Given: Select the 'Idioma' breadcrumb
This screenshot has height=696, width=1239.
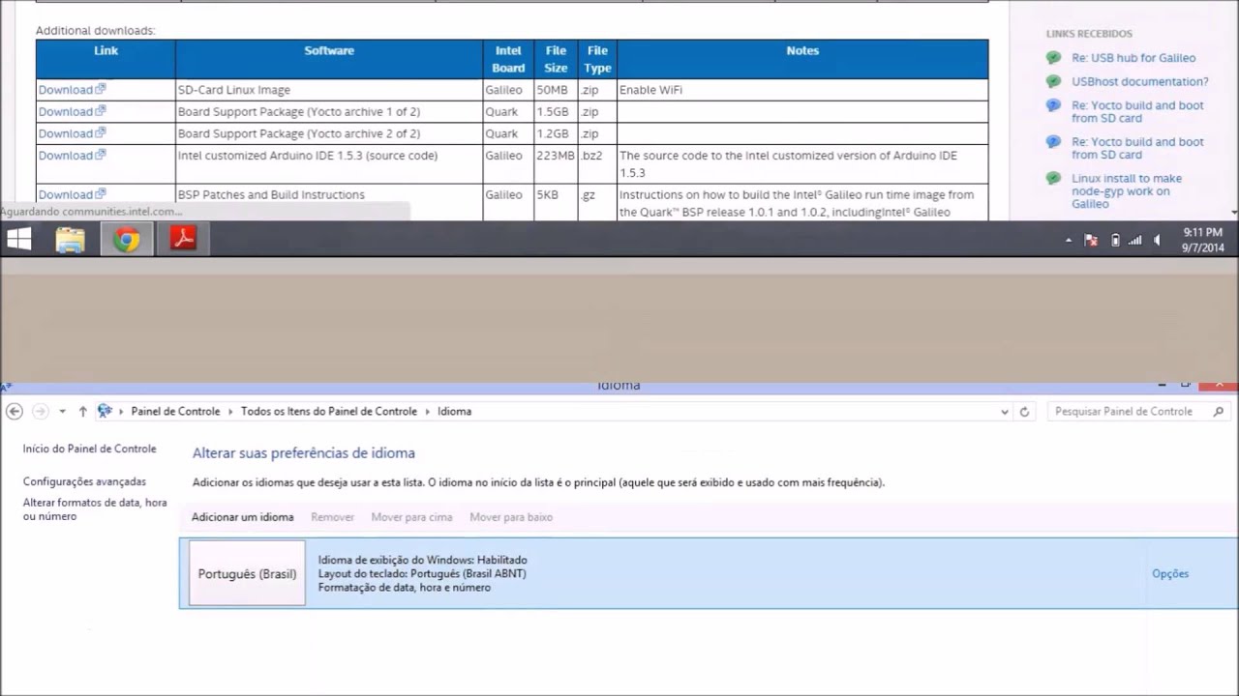Looking at the screenshot, I should tap(454, 411).
